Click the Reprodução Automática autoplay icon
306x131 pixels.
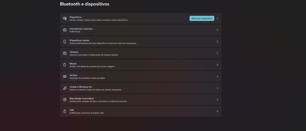pyautogui.click(x=65, y=100)
